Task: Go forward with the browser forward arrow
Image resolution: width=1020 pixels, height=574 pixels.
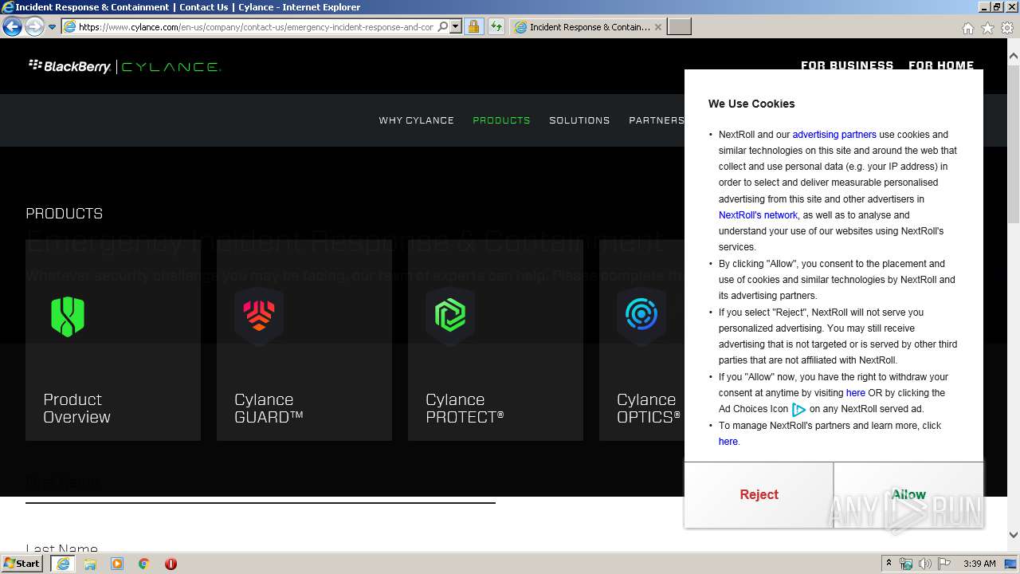Action: tap(34, 27)
